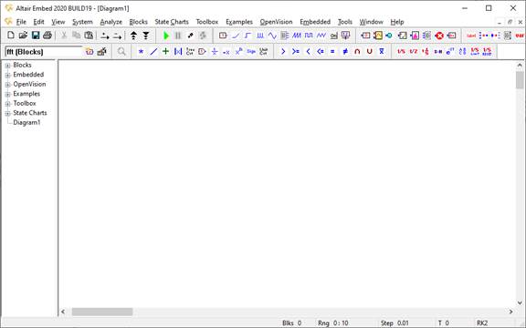Insert summing junction plus block

[x=165, y=52]
